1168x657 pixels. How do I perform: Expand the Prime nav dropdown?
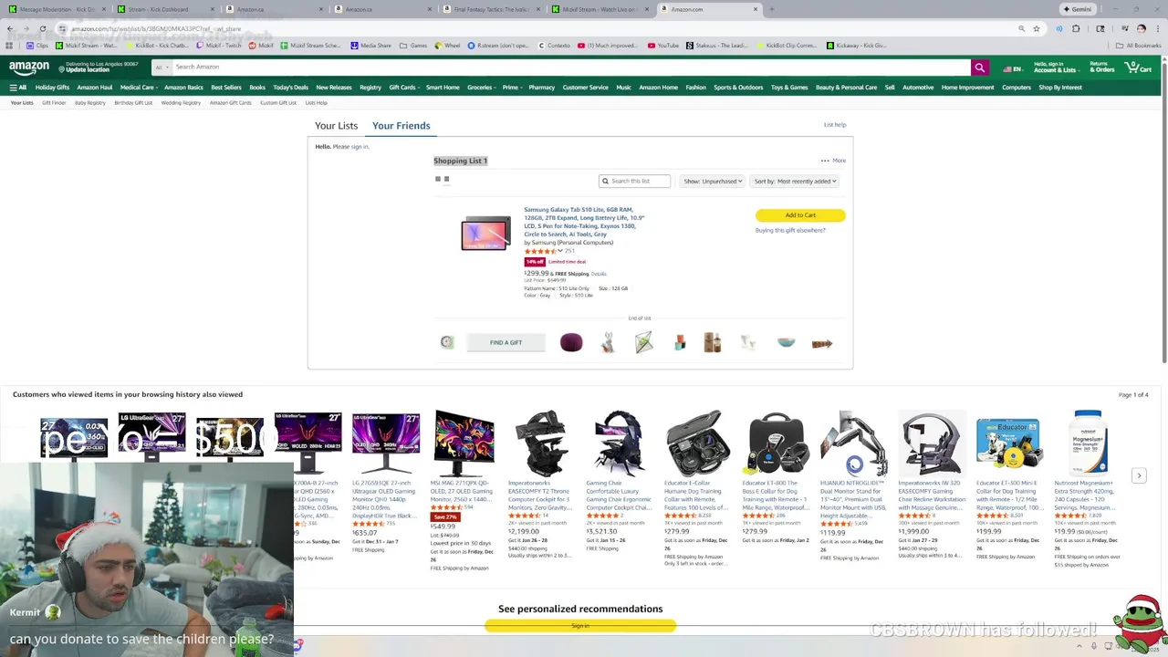pos(512,88)
